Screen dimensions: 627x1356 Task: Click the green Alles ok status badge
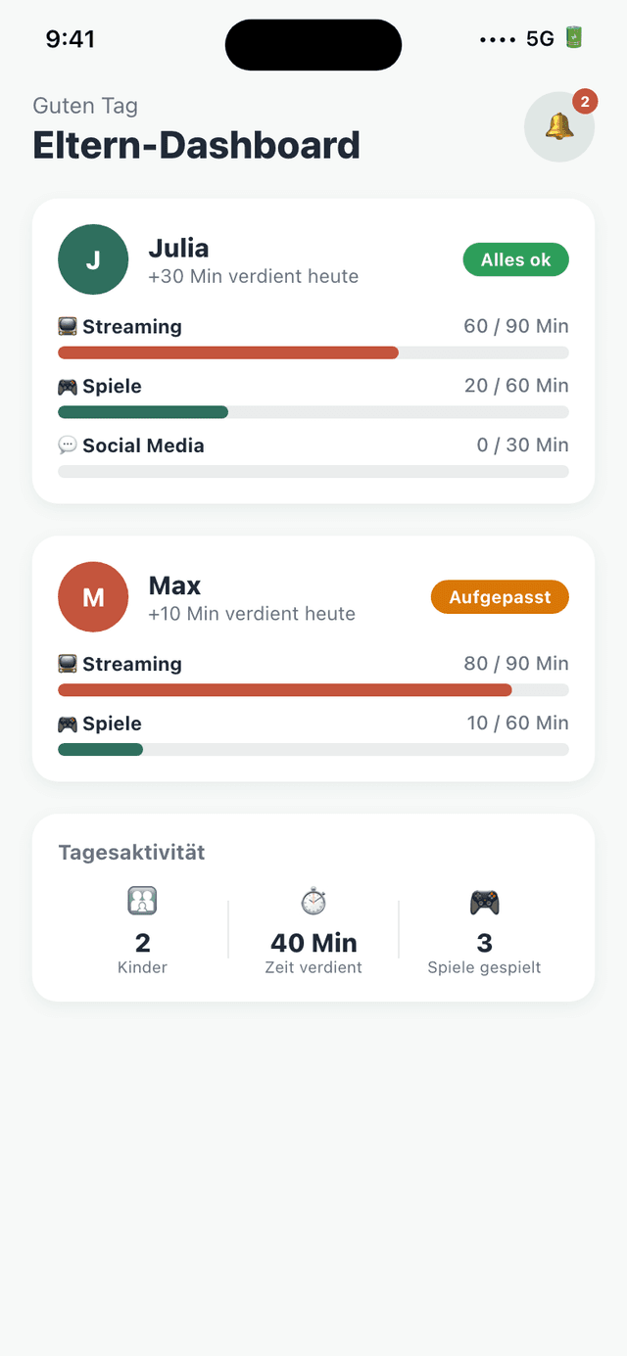point(515,259)
